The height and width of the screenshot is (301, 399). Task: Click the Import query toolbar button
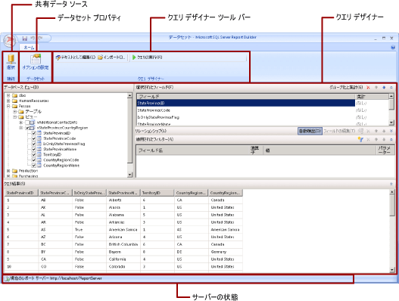point(111,57)
